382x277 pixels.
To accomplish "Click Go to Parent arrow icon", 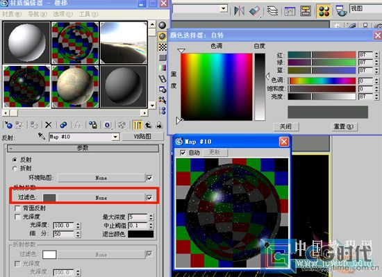I will click(148, 126).
